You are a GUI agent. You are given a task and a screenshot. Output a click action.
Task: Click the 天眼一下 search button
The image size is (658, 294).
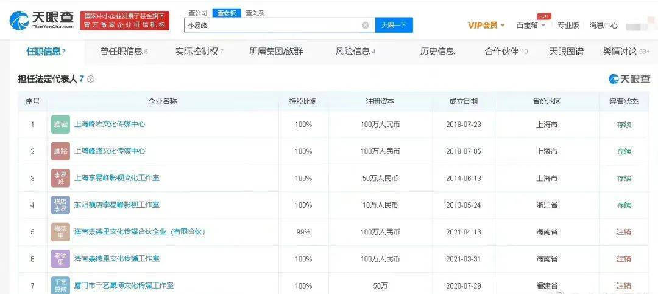(394, 25)
